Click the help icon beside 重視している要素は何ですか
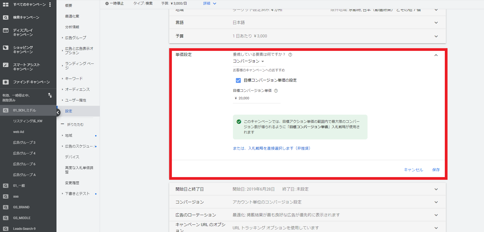484x232 pixels. pos(290,55)
